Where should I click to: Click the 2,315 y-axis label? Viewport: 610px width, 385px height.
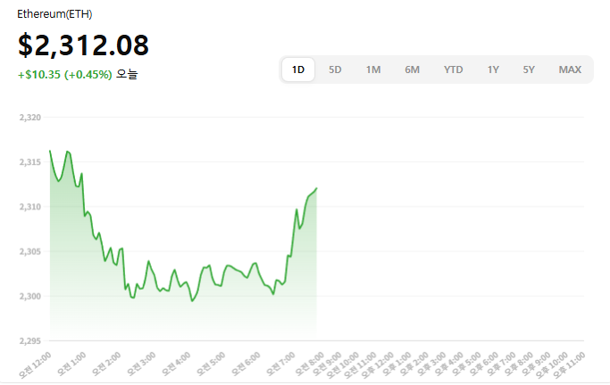(x=30, y=162)
